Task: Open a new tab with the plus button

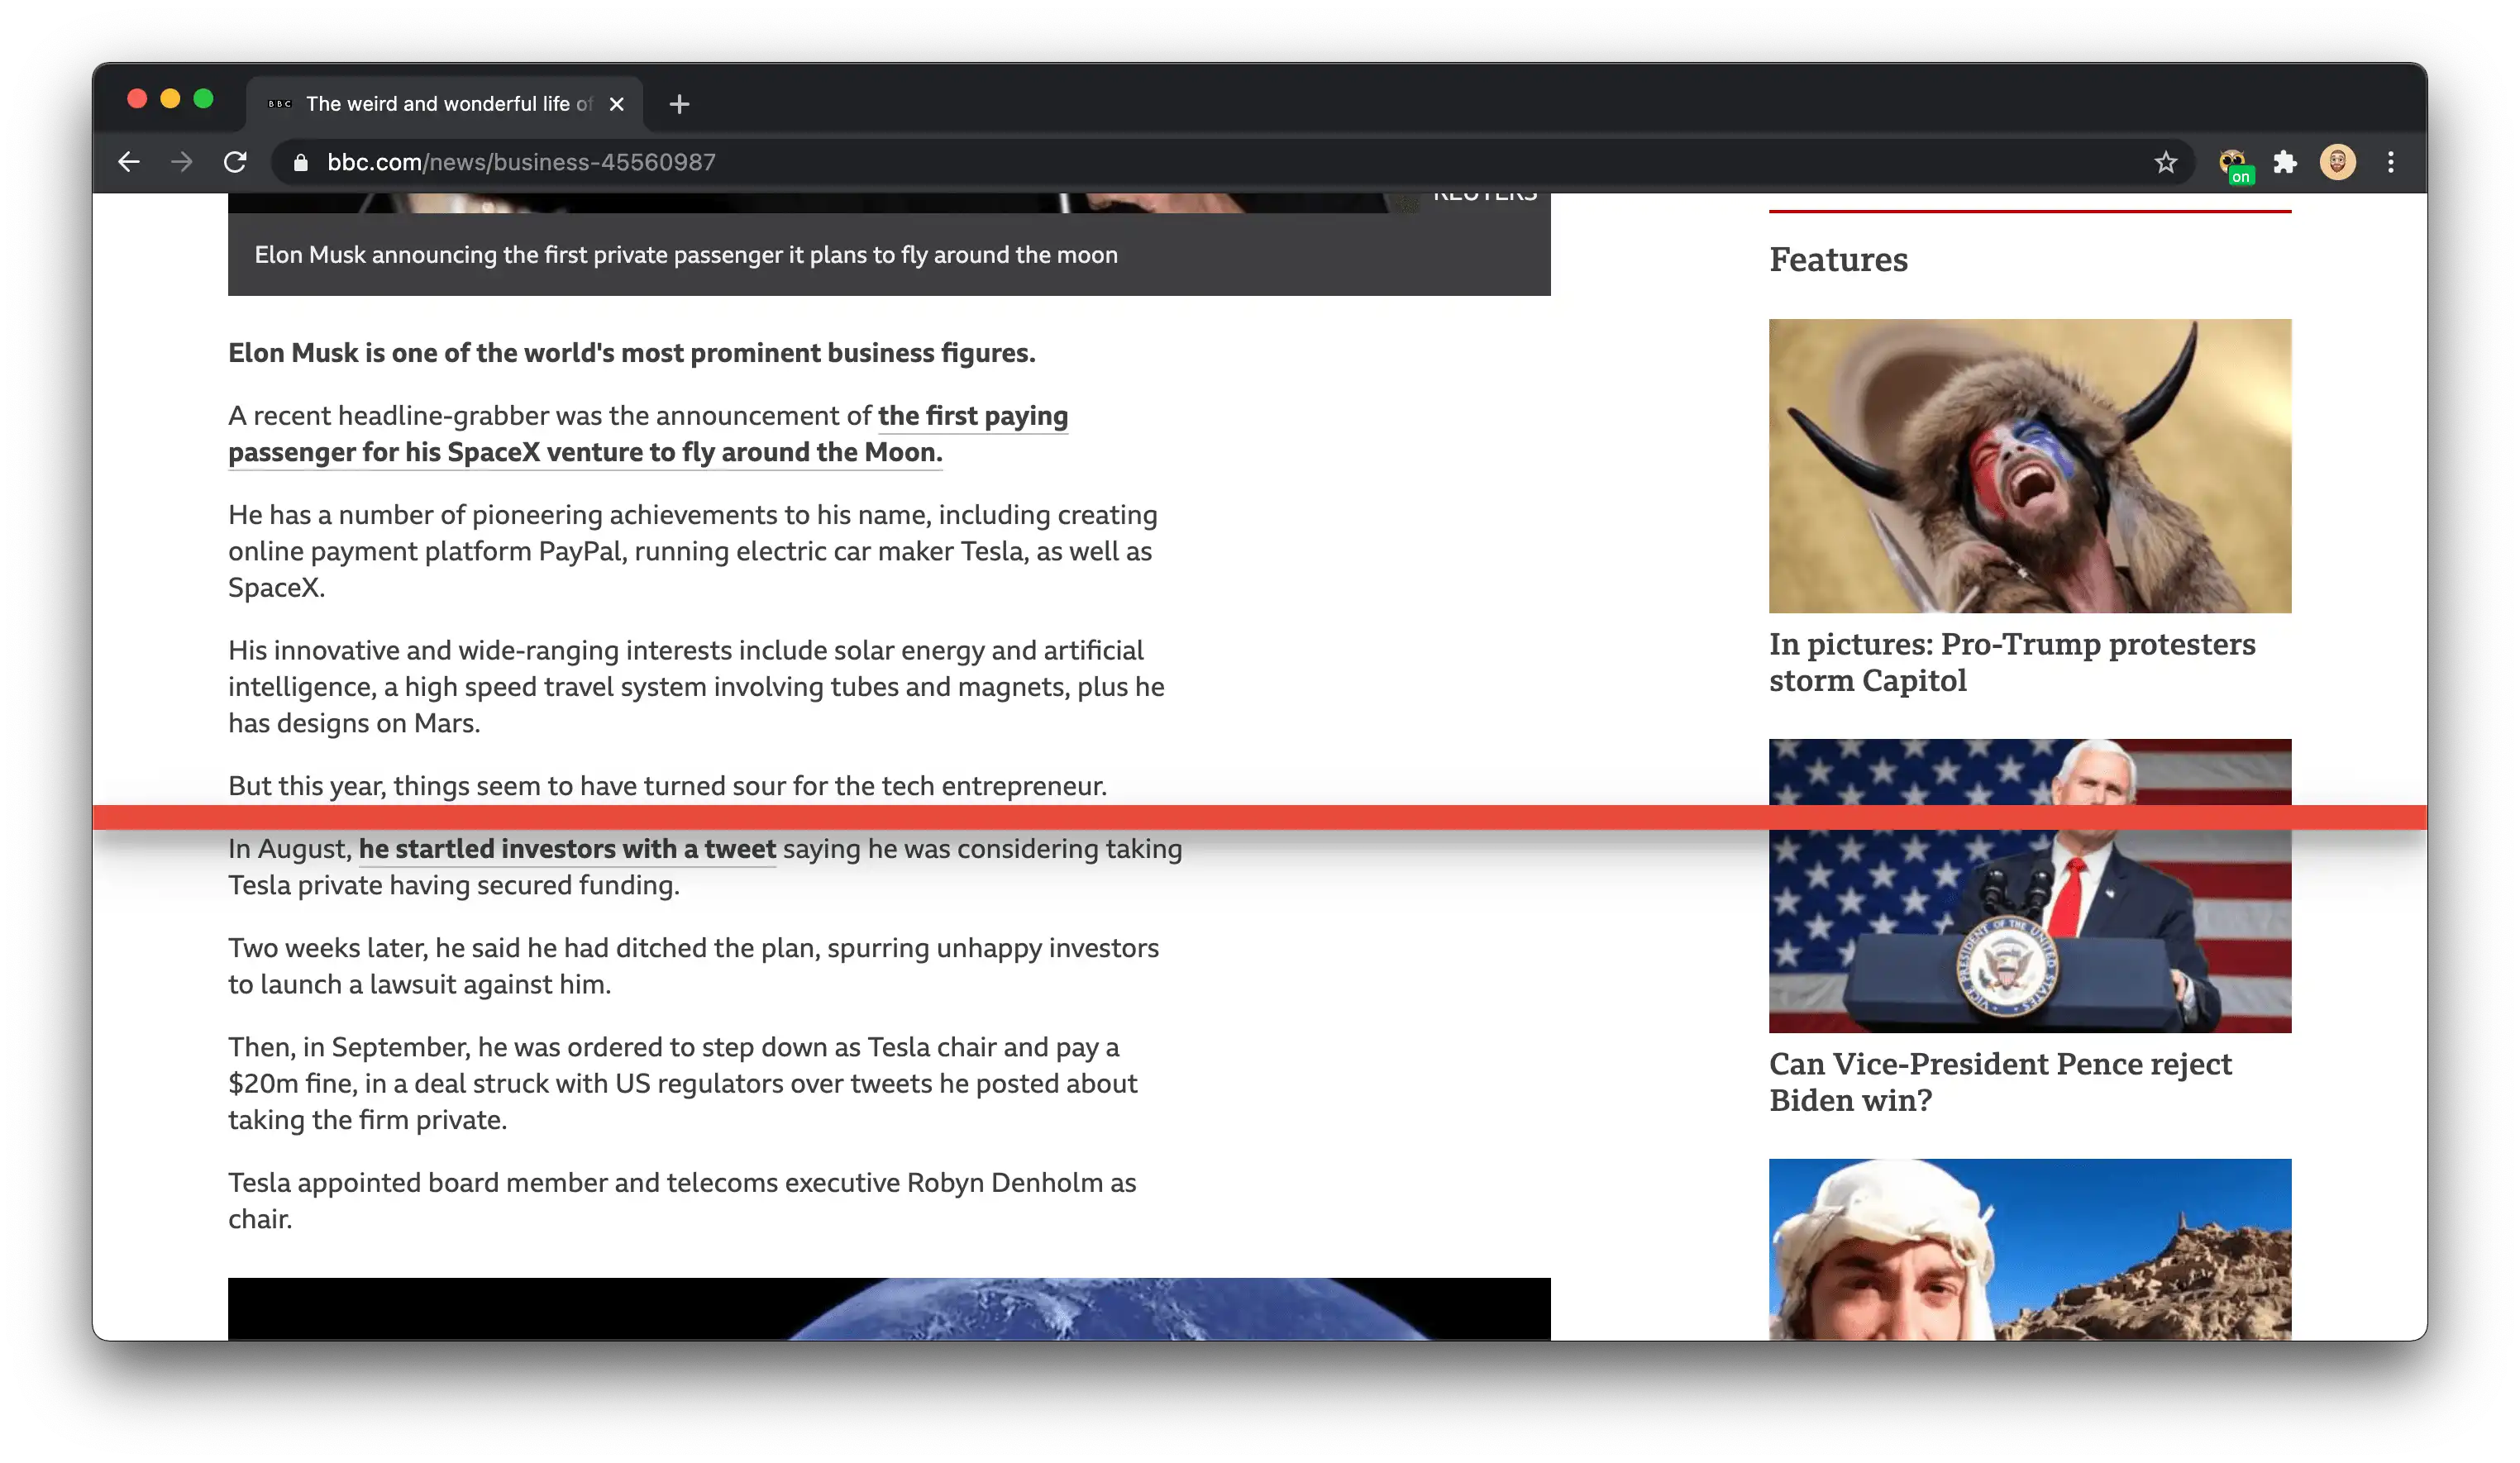Action: (x=679, y=104)
